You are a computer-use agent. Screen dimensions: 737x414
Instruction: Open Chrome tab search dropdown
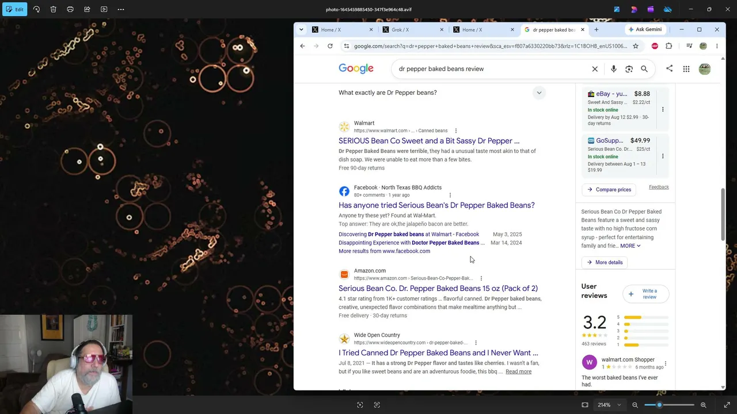pyautogui.click(x=301, y=30)
